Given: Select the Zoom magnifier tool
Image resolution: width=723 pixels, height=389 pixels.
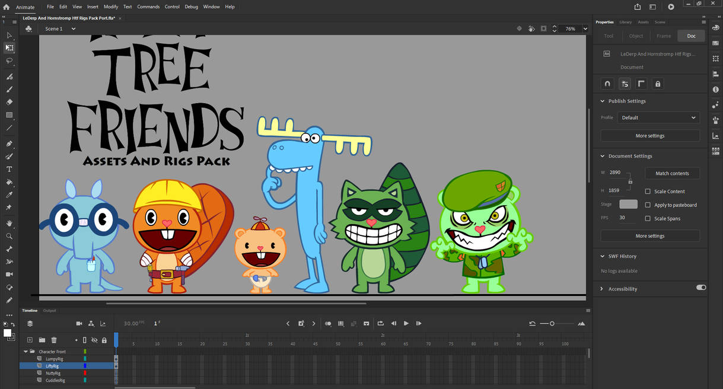Looking at the screenshot, I should coord(9,236).
